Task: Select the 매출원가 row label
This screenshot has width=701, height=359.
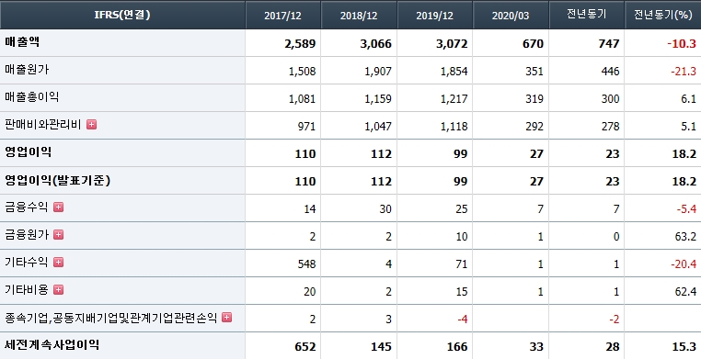Action: (x=27, y=70)
